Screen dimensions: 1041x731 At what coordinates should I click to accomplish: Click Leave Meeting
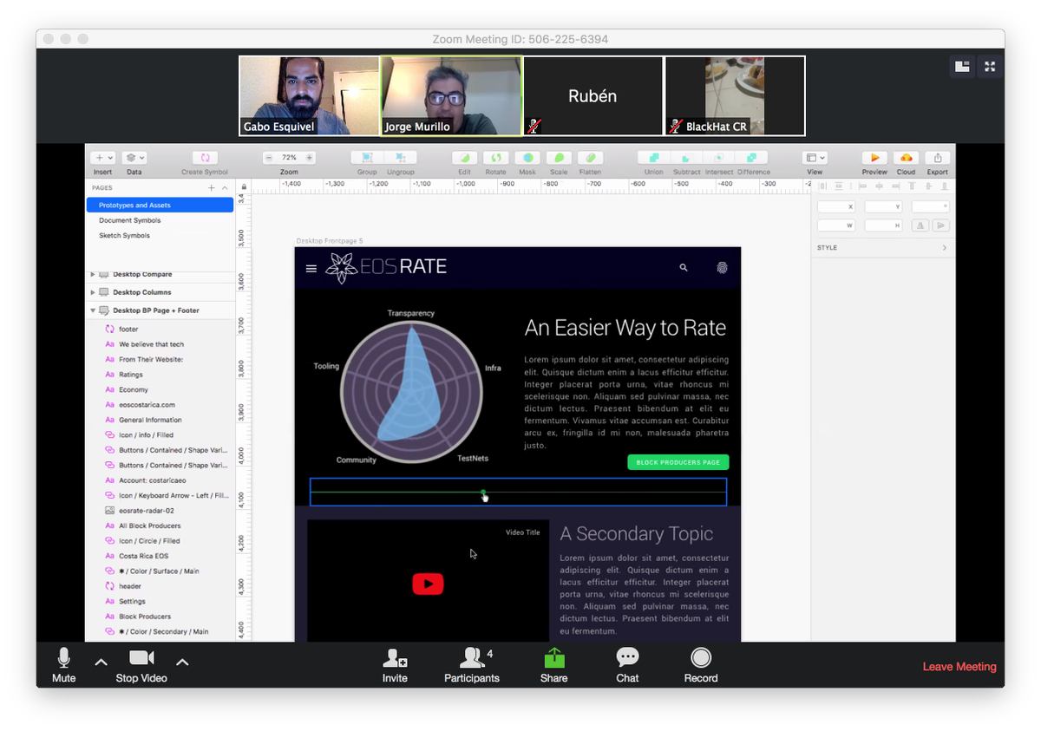(x=959, y=667)
